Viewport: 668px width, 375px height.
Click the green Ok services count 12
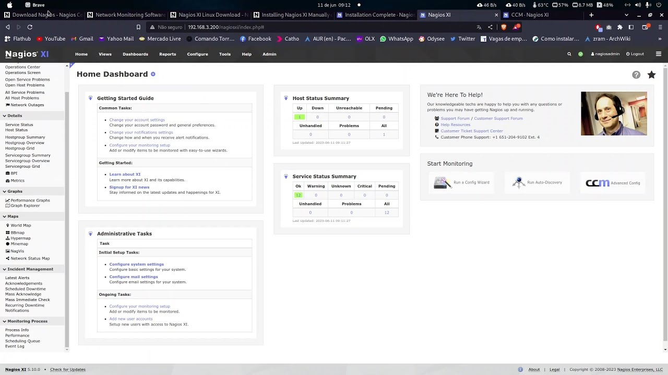[298, 195]
